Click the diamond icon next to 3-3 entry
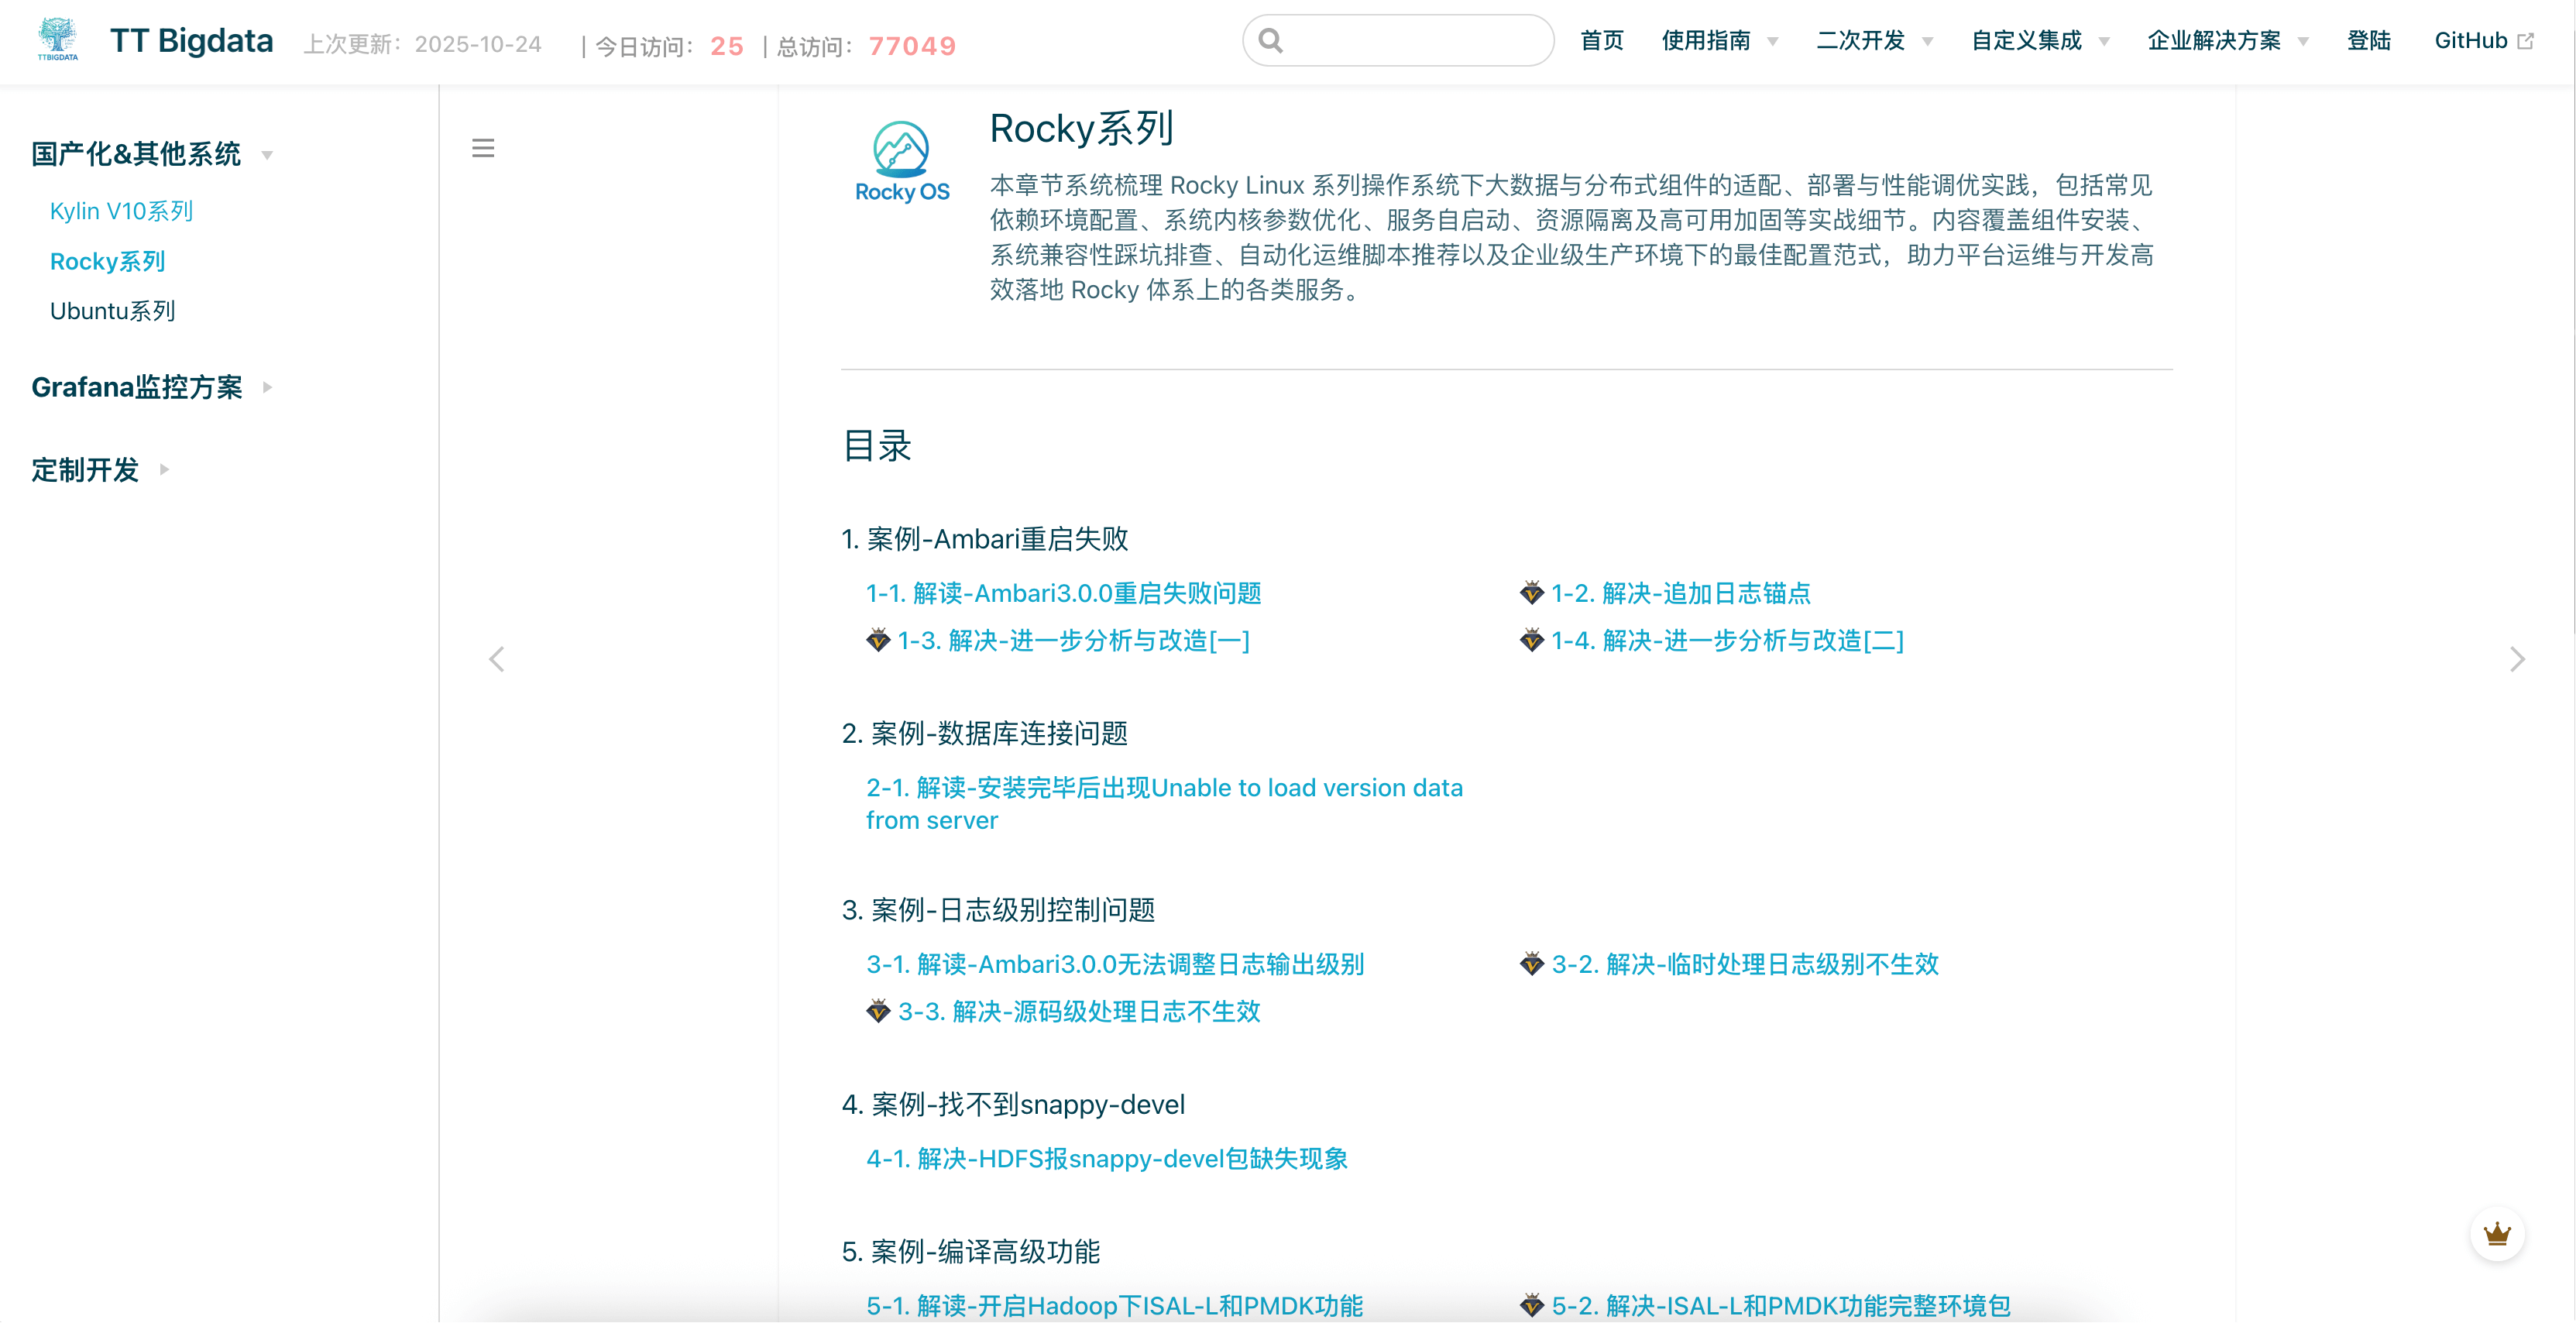Screen dimensions: 2576x1323 [878, 1011]
